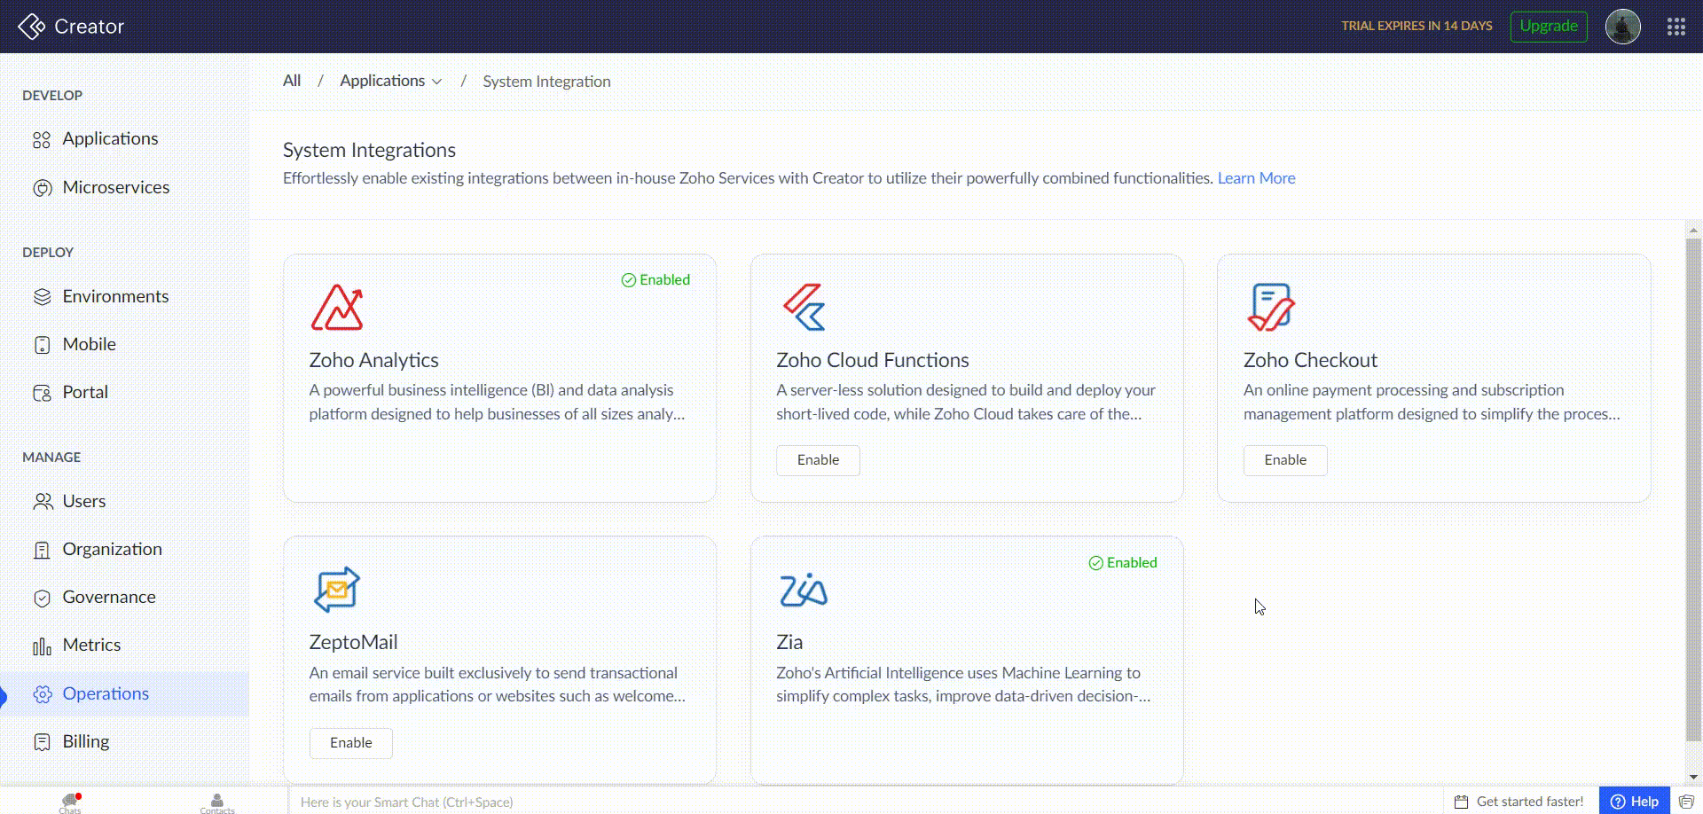The height and width of the screenshot is (814, 1703).
Task: Enable the Zoho Checkout integration
Action: (x=1284, y=460)
